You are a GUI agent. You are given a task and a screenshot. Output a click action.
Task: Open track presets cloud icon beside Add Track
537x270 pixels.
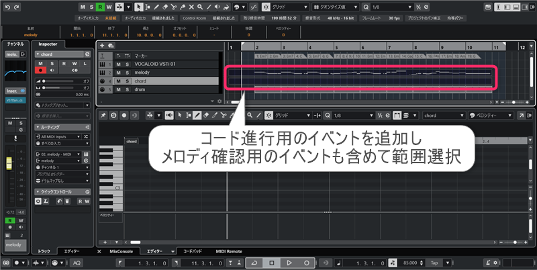pyautogui.click(x=111, y=46)
